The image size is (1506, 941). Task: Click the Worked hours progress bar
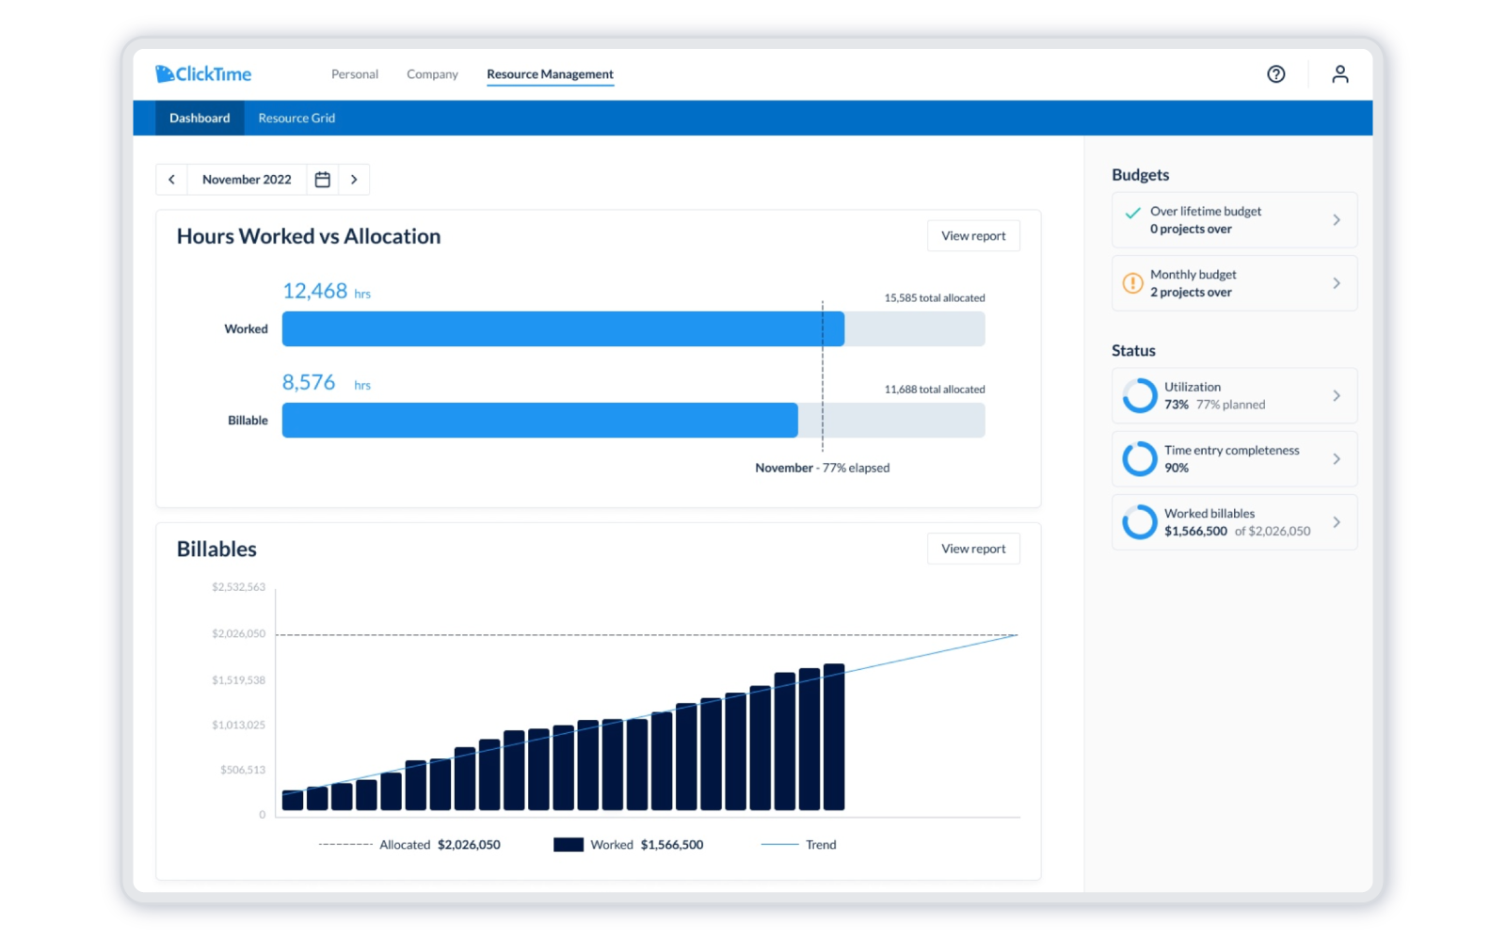(x=565, y=328)
